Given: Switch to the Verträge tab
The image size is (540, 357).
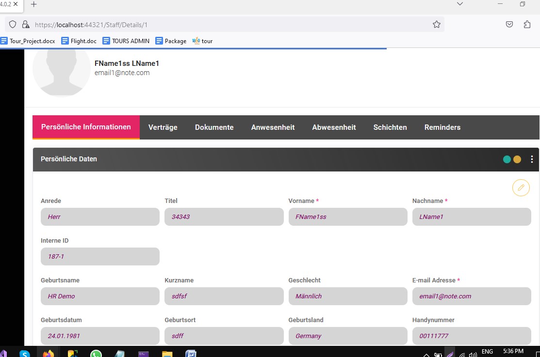Looking at the screenshot, I should pos(163,127).
